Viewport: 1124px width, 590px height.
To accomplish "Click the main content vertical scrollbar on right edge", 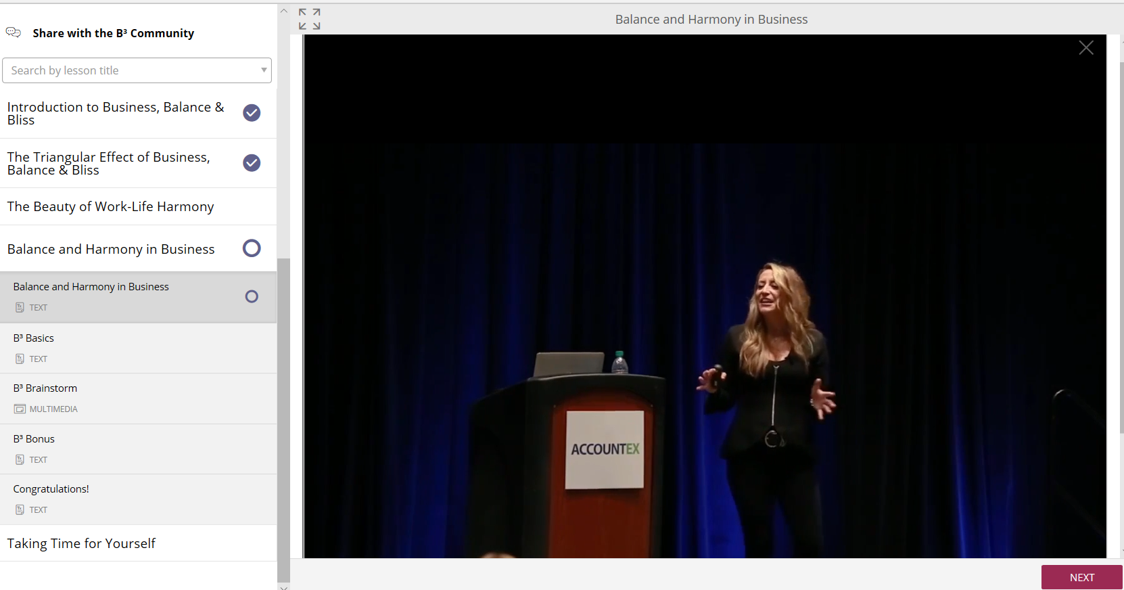I will (1121, 247).
